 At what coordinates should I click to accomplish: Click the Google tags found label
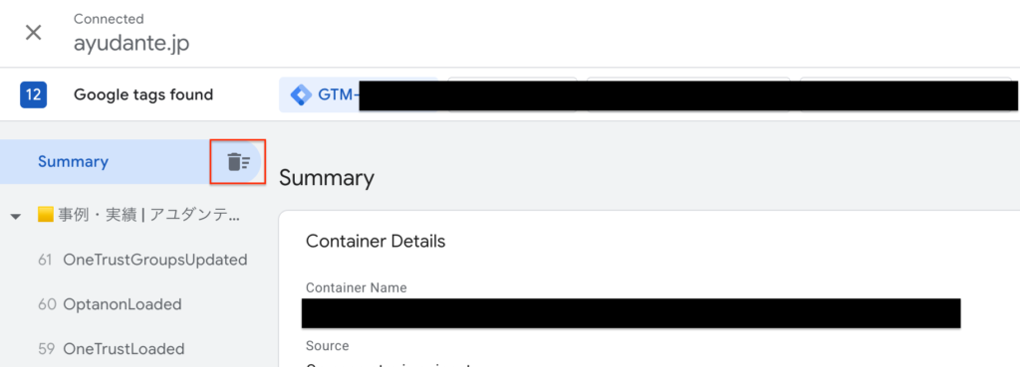[x=143, y=94]
